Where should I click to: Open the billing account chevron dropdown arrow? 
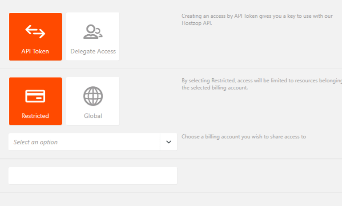[169, 142]
